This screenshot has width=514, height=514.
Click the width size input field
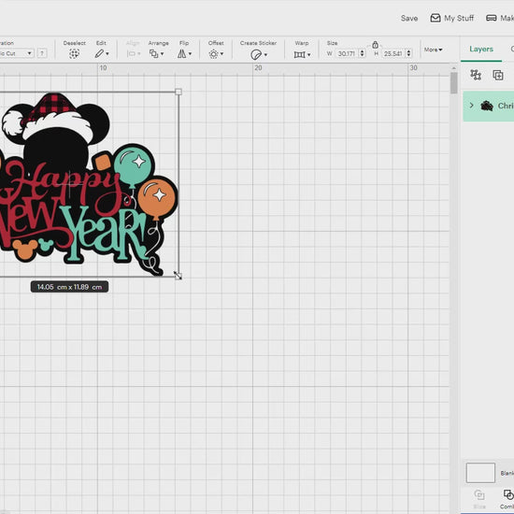[x=347, y=53]
